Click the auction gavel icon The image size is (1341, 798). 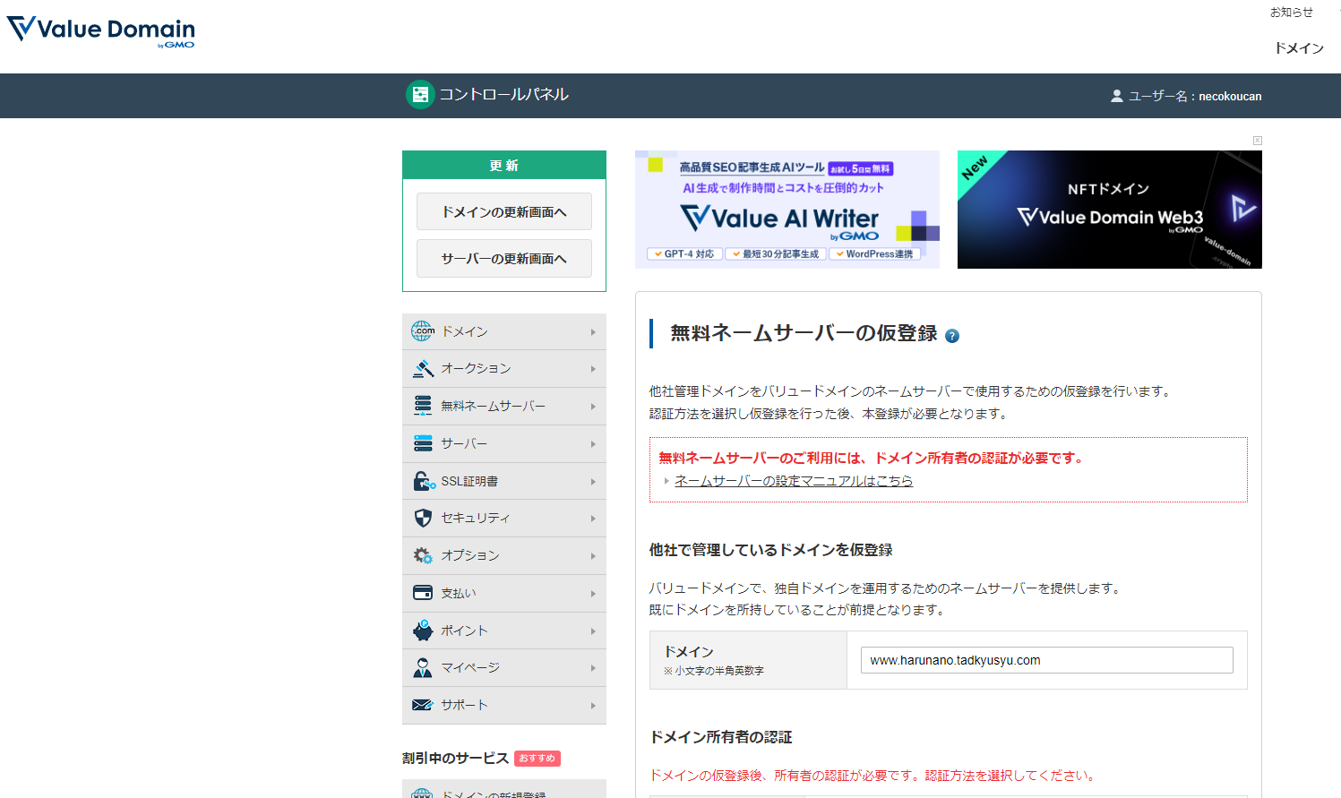pos(423,368)
